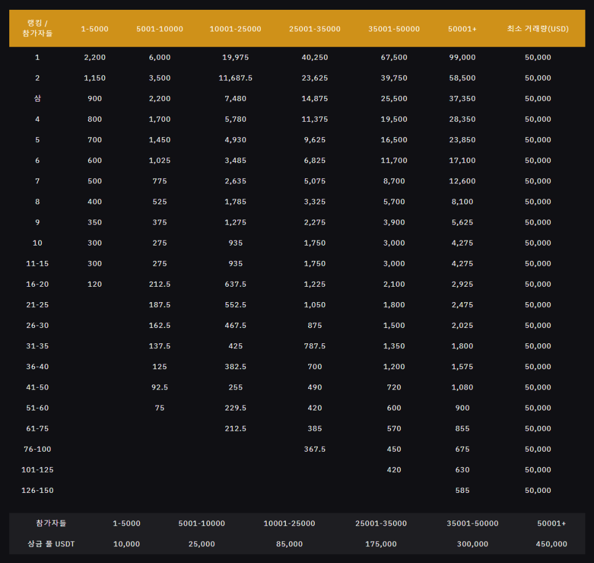Select the '7,480' value
594x563 pixels.
(x=236, y=98)
